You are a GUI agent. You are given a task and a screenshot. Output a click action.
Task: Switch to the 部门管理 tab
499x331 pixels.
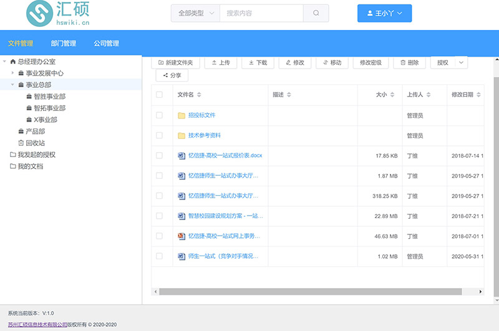64,43
